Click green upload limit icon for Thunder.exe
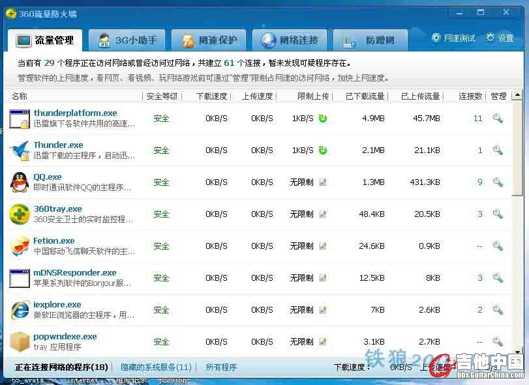529x385 pixels. point(323,150)
